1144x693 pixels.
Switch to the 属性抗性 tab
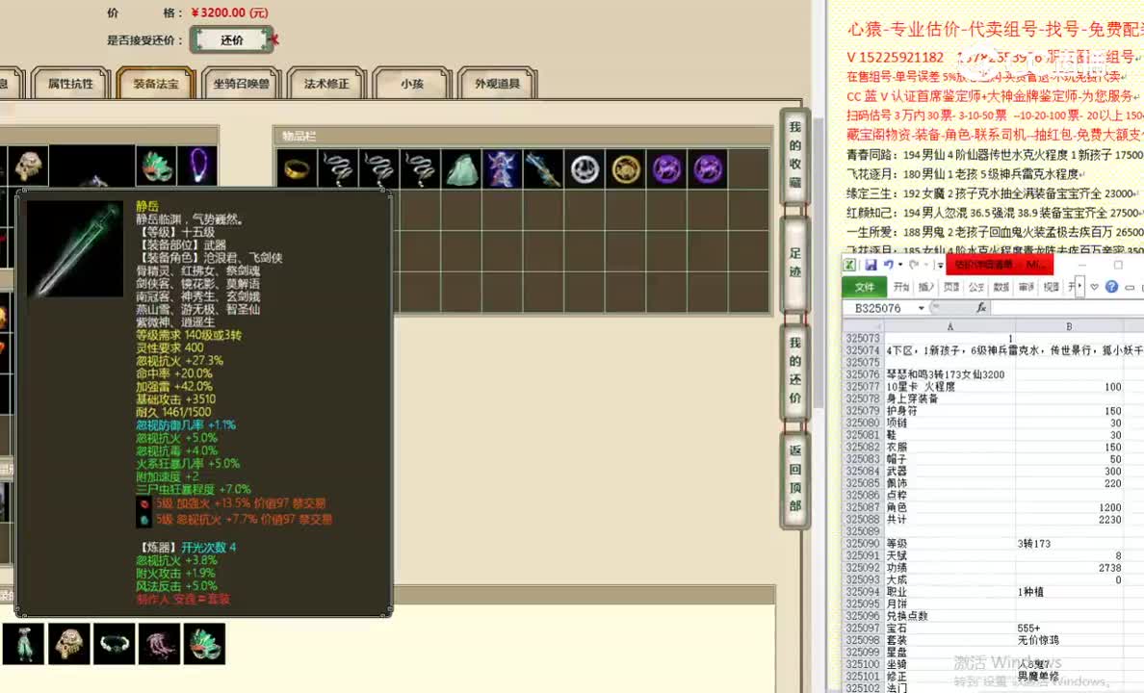tap(69, 83)
